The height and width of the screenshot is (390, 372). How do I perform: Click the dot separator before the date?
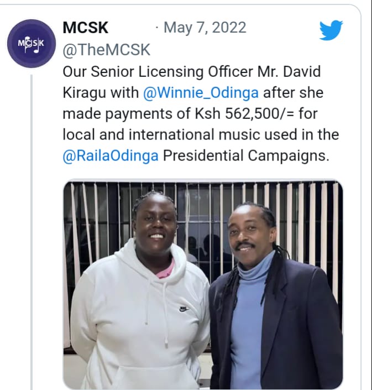pos(157,27)
